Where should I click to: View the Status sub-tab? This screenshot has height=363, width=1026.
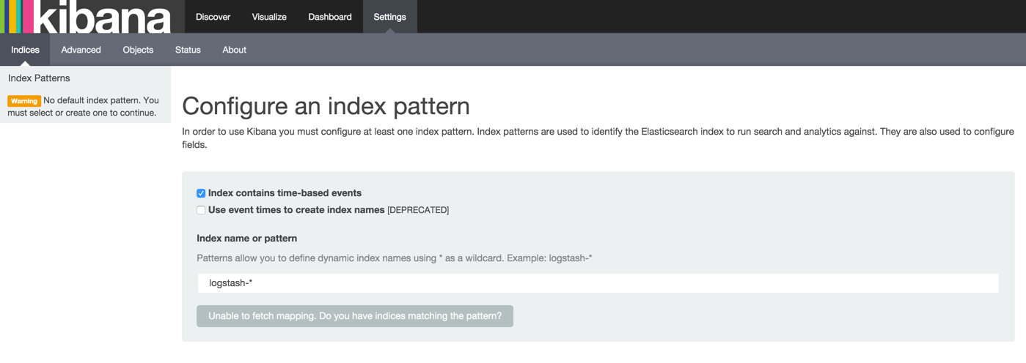tap(188, 50)
